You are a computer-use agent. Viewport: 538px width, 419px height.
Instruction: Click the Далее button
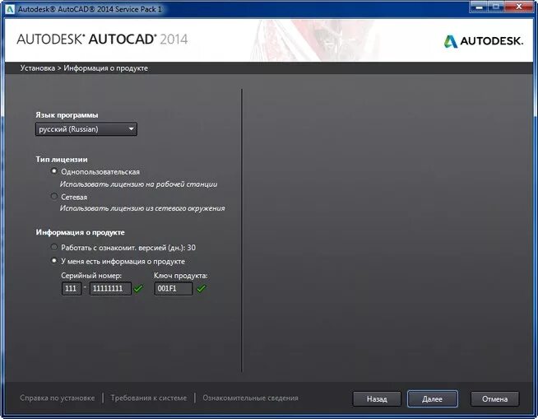433,399
